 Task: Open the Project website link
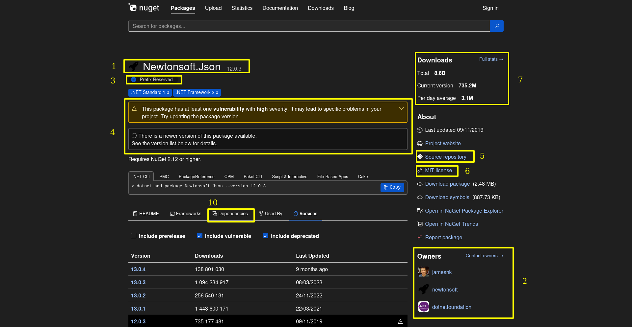443,144
